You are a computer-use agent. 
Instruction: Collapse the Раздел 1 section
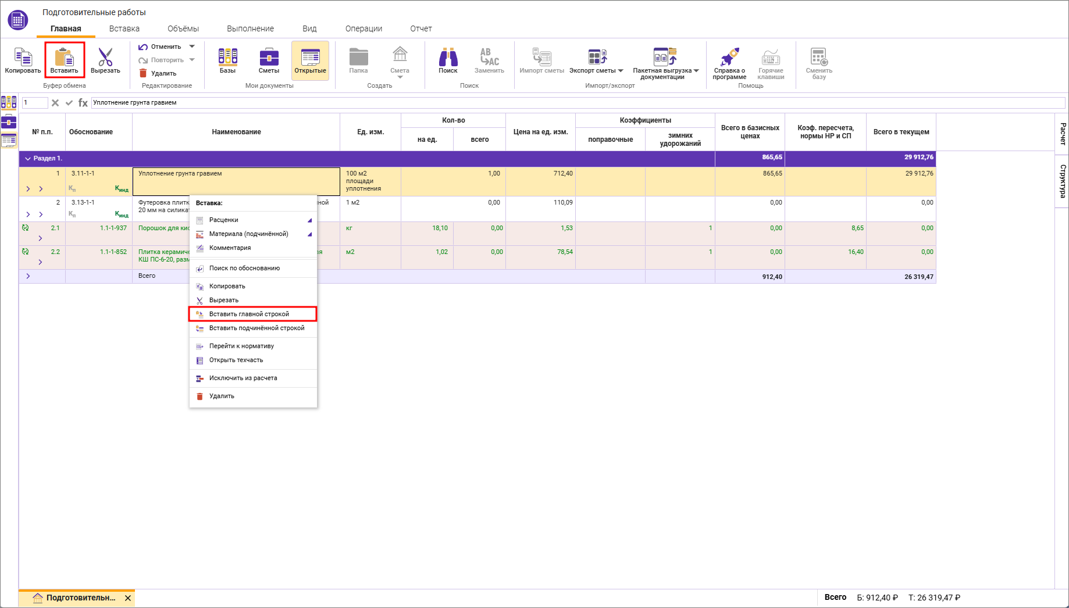click(28, 159)
